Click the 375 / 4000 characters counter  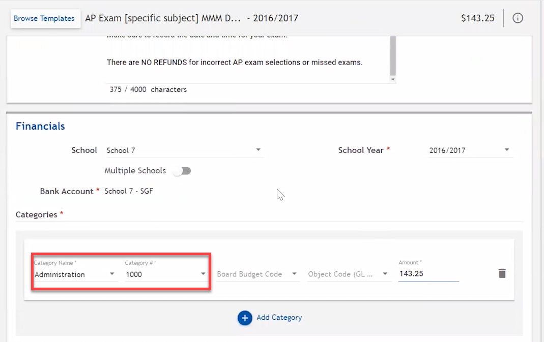click(x=148, y=89)
